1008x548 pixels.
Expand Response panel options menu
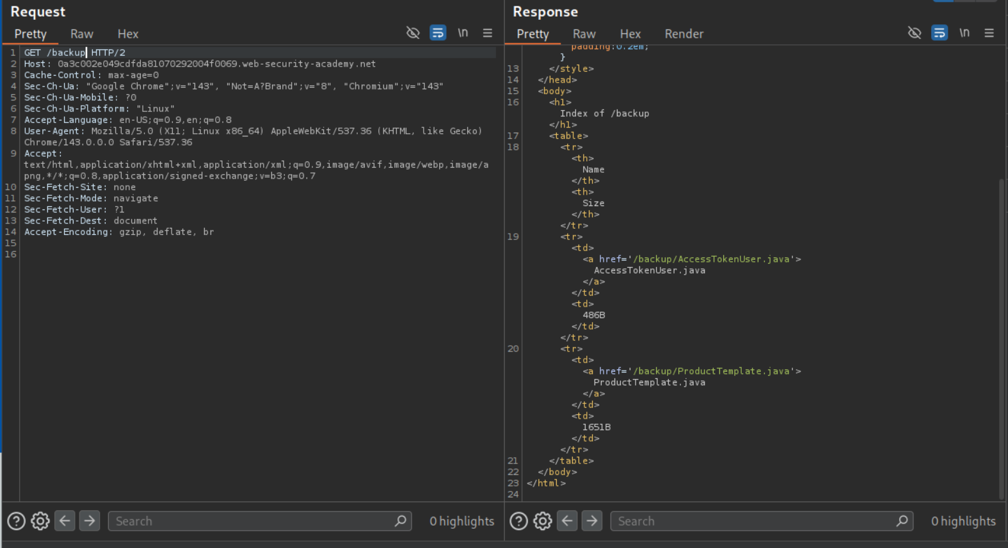pos(989,33)
